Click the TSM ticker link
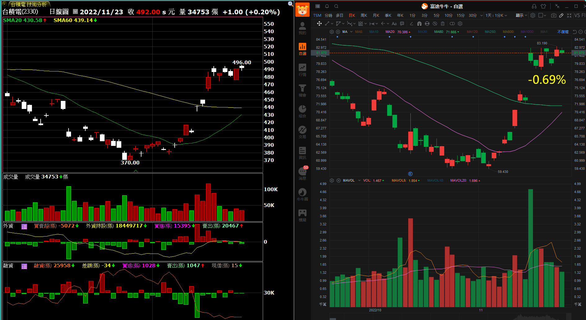 [317, 15]
